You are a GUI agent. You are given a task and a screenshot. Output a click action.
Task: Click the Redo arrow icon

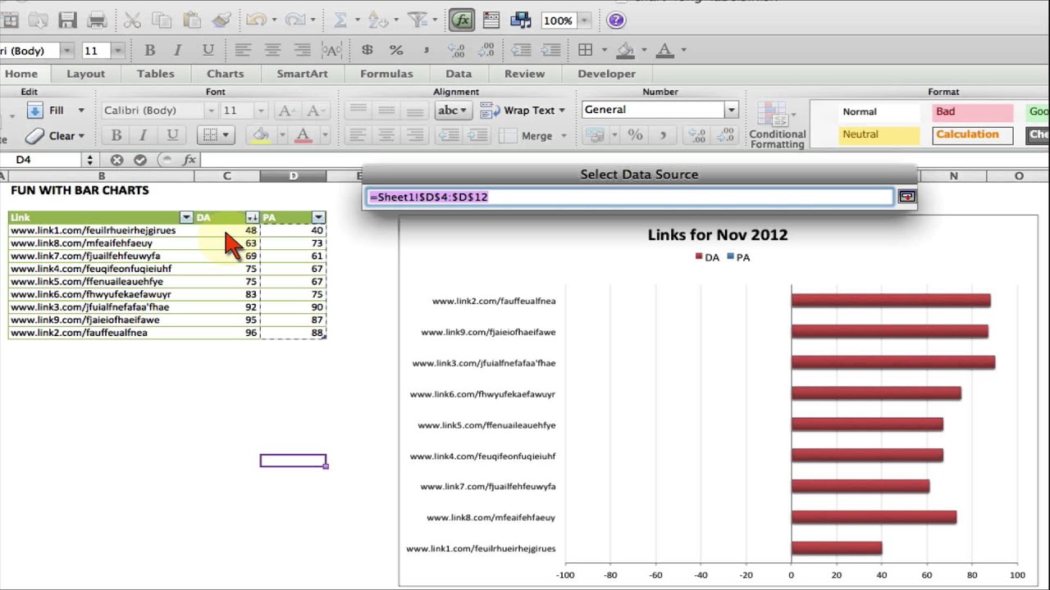pos(295,20)
